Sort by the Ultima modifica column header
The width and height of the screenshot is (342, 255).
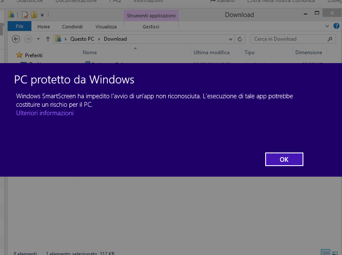(x=211, y=53)
